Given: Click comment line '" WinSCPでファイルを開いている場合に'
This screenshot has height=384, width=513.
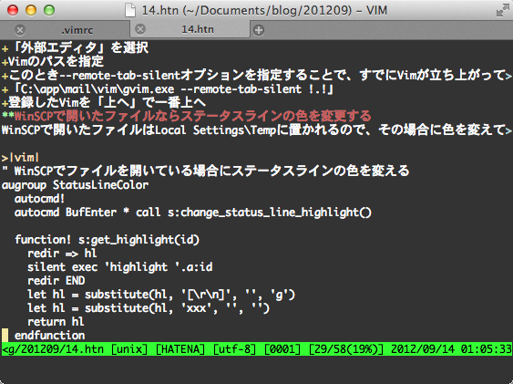Looking at the screenshot, I should pyautogui.click(x=205, y=171).
